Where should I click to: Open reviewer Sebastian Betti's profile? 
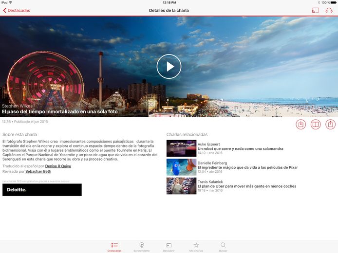coord(38,171)
